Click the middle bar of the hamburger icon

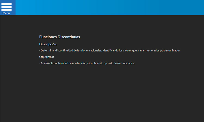7,7
